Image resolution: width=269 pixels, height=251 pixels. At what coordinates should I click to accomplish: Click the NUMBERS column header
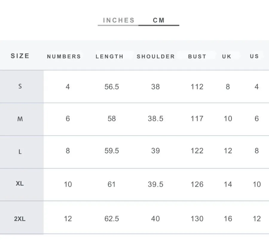64,56
